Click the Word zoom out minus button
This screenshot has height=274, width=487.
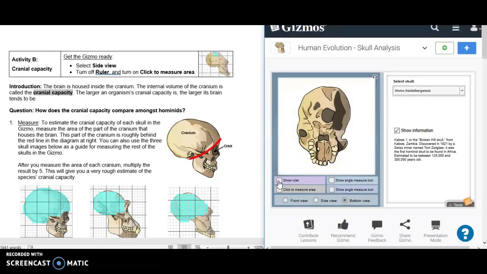tap(208, 247)
